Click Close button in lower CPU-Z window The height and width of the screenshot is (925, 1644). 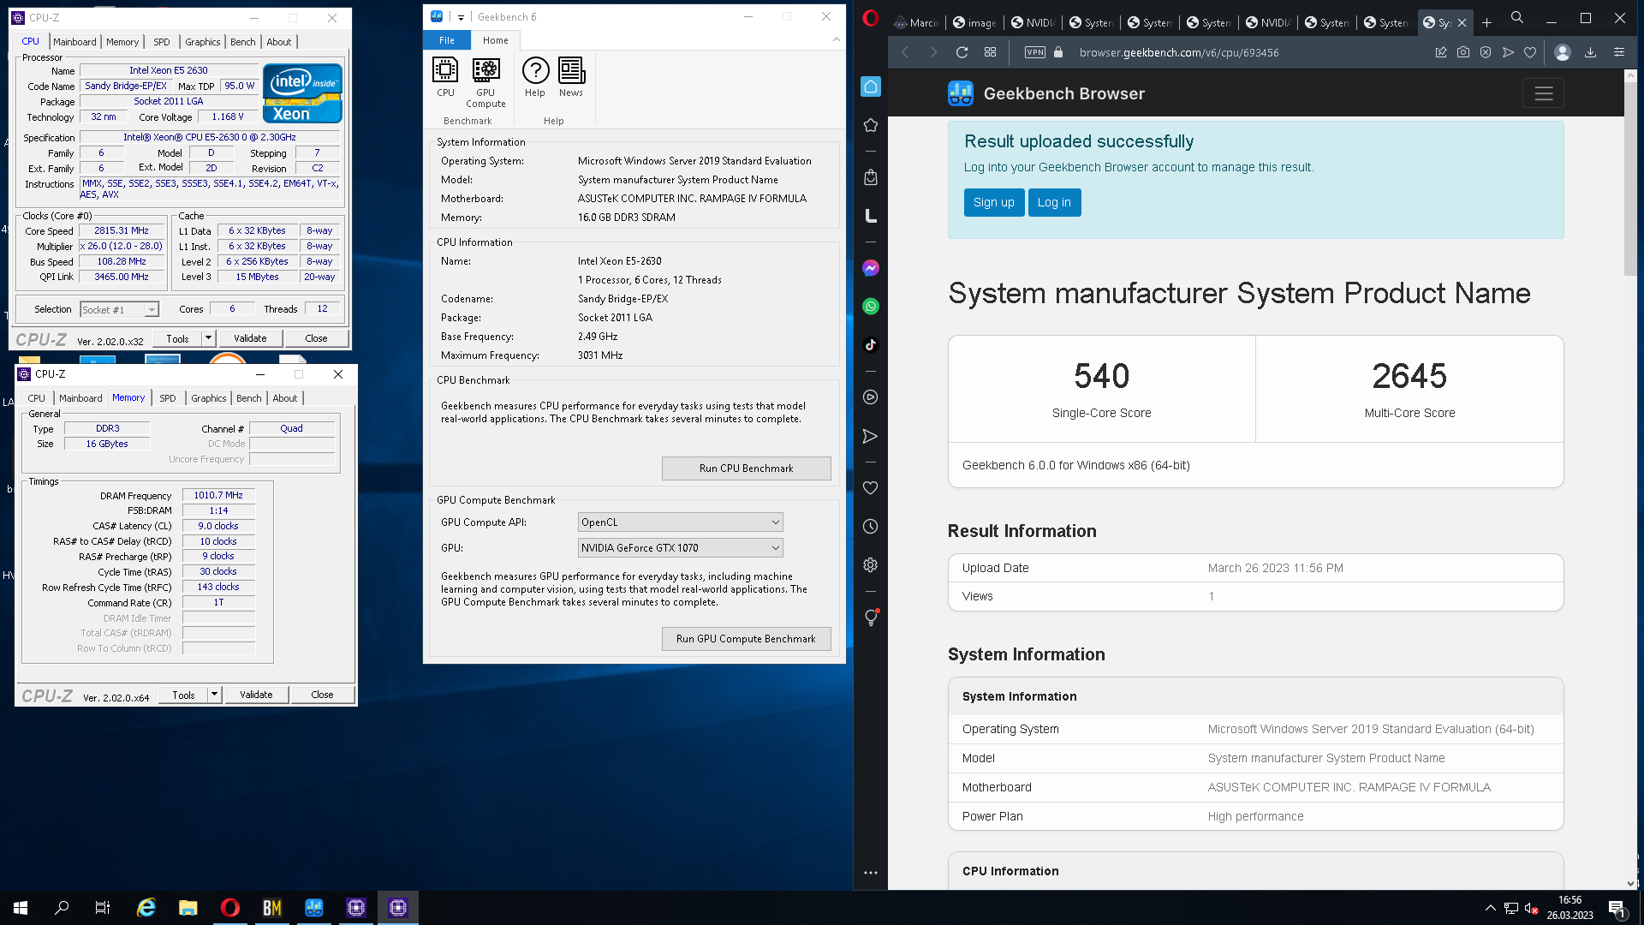(322, 695)
